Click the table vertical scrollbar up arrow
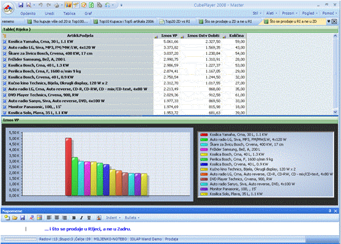 [335, 36]
